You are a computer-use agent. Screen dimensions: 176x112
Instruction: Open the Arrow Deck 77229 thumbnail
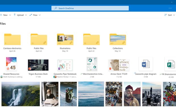coord(119,65)
